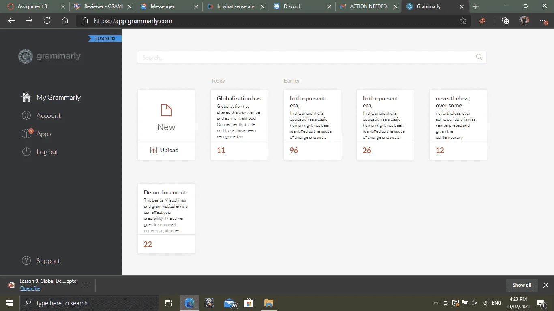Go forward in the browser
This screenshot has width=554, height=311.
pos(29,21)
